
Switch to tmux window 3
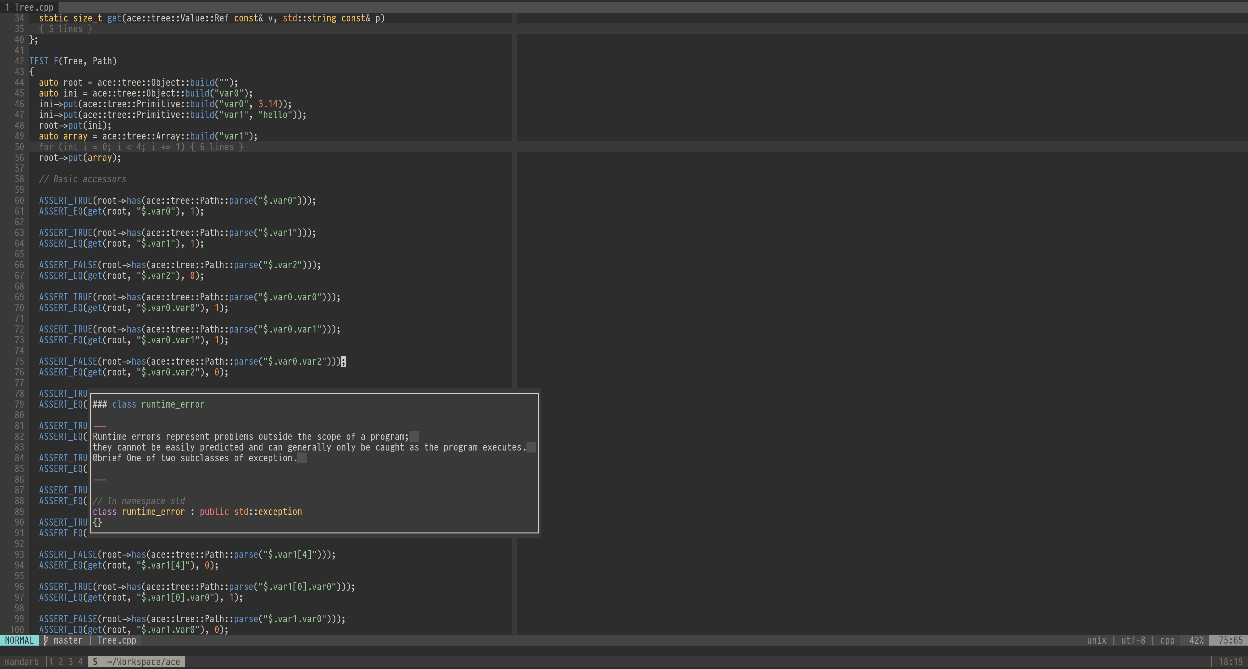click(71, 662)
